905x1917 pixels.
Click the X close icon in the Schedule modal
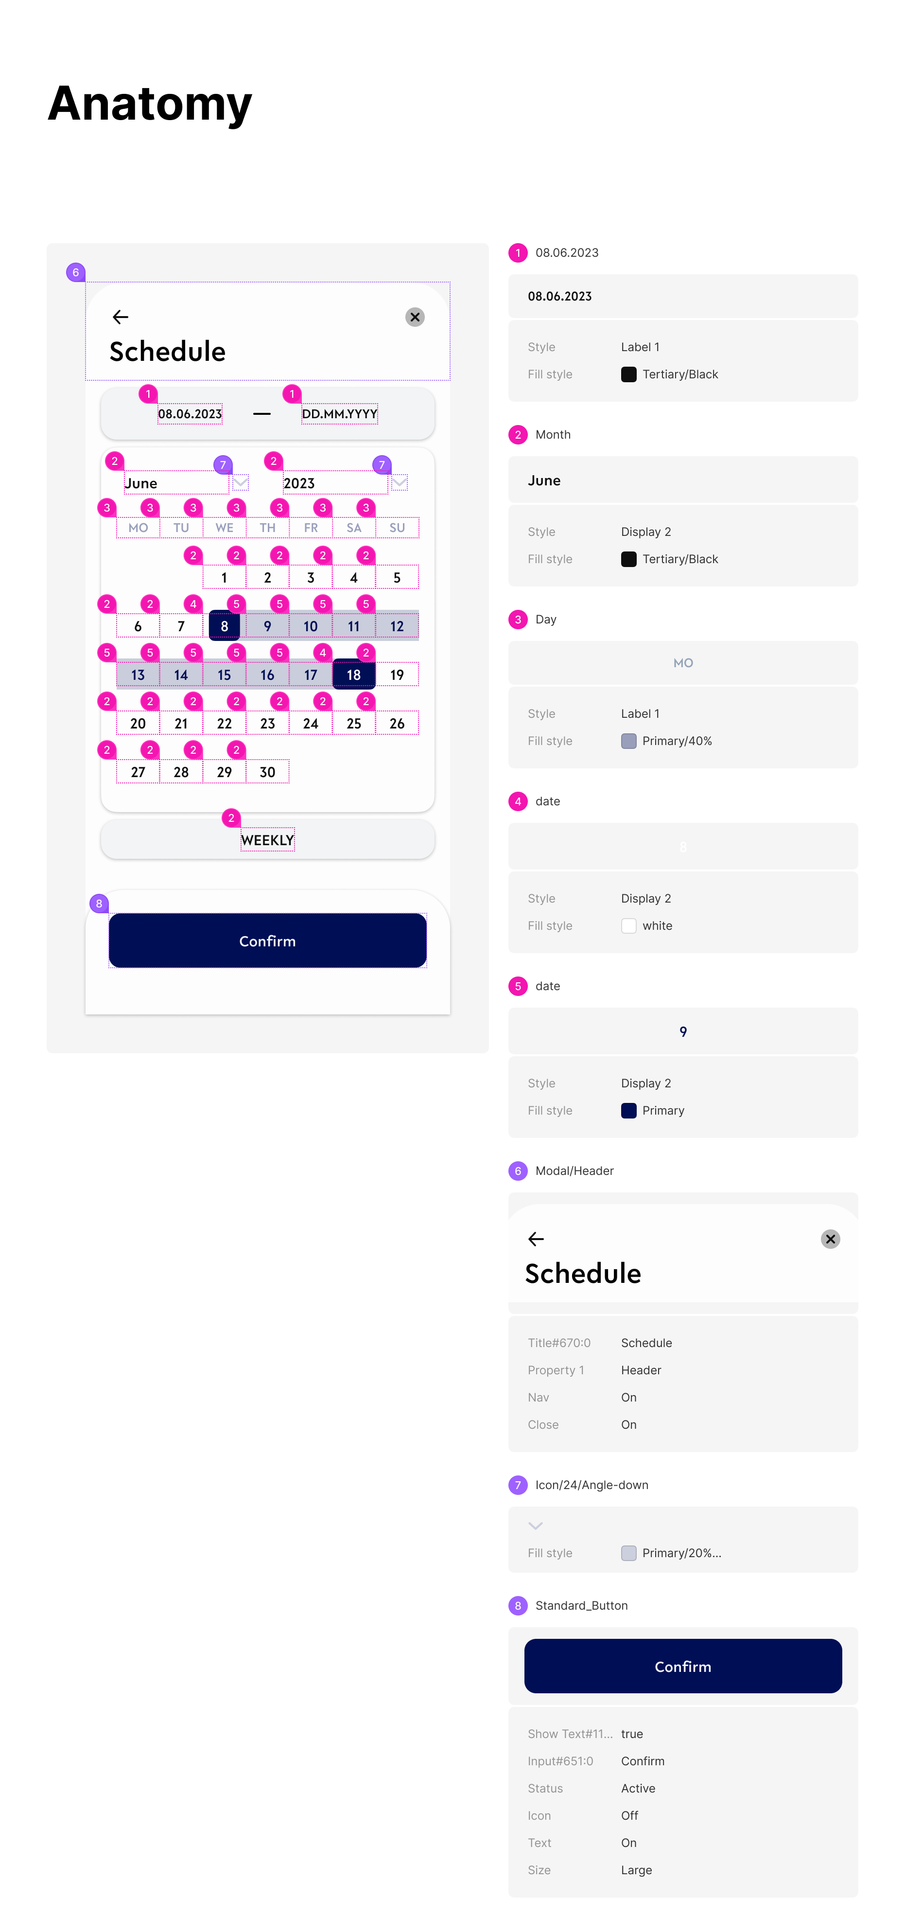415,317
